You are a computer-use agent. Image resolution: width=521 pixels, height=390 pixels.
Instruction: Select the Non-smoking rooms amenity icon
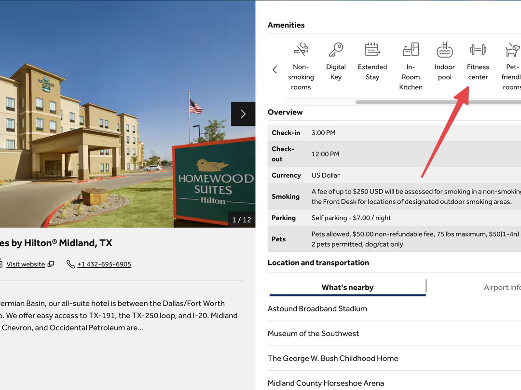coord(301,49)
